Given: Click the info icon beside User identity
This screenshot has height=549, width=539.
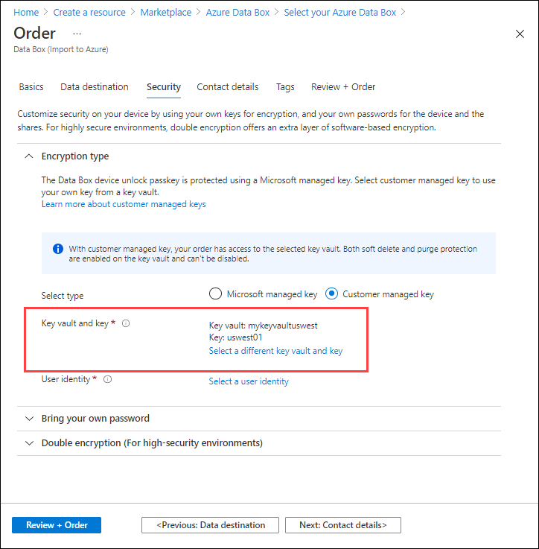Looking at the screenshot, I should (108, 379).
